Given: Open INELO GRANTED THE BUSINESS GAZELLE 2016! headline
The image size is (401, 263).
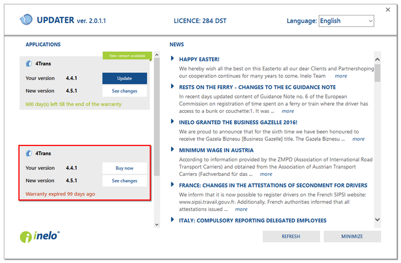Looking at the screenshot, I should (238, 122).
